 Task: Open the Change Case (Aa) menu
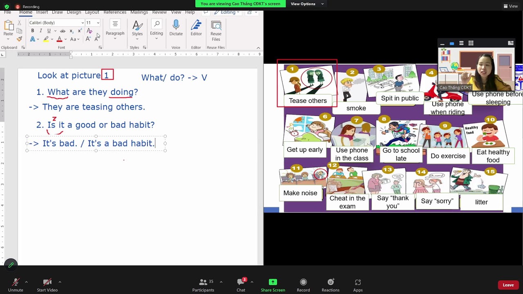tap(74, 39)
